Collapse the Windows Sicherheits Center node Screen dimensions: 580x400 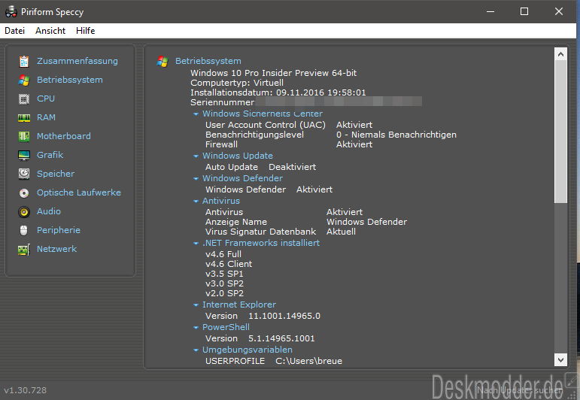pyautogui.click(x=196, y=114)
